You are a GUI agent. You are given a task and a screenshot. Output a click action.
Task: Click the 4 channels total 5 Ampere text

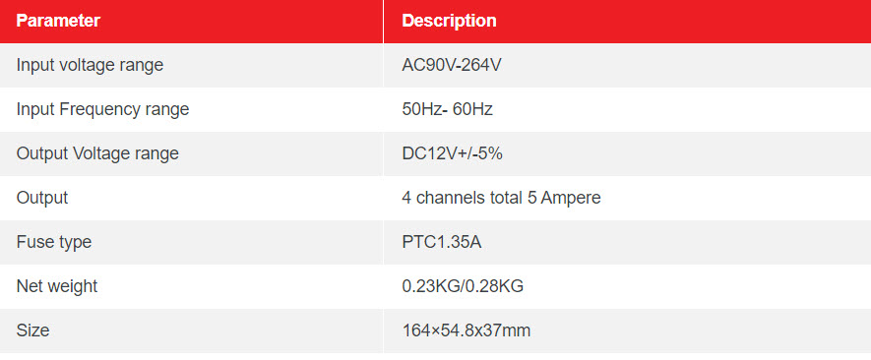click(x=502, y=198)
